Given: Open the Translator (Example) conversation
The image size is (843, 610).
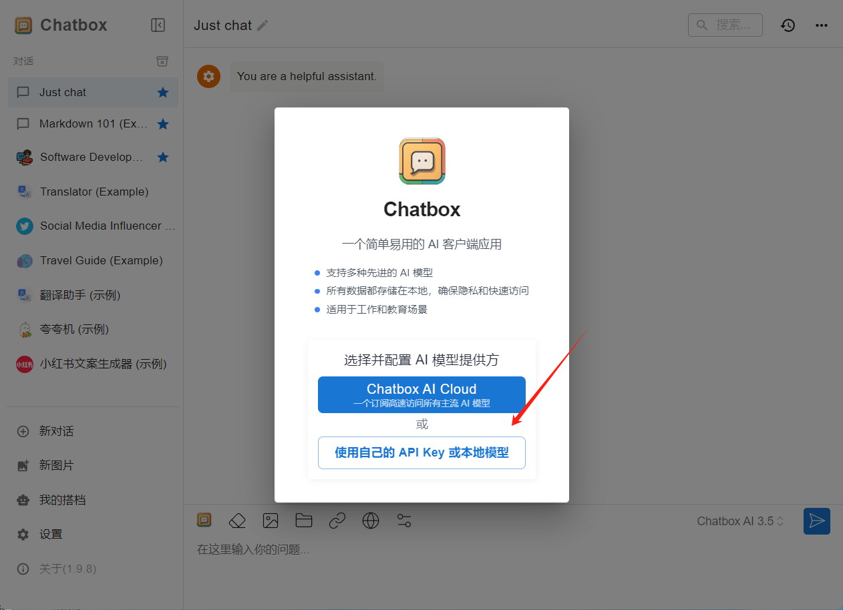Looking at the screenshot, I should (93, 192).
